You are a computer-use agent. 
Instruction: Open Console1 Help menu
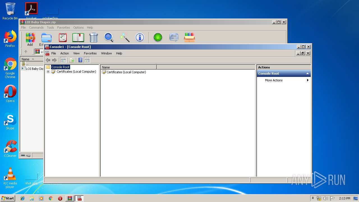pyautogui.click(x=119, y=53)
